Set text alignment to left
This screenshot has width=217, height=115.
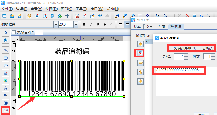pyautogui.click(x=120, y=24)
